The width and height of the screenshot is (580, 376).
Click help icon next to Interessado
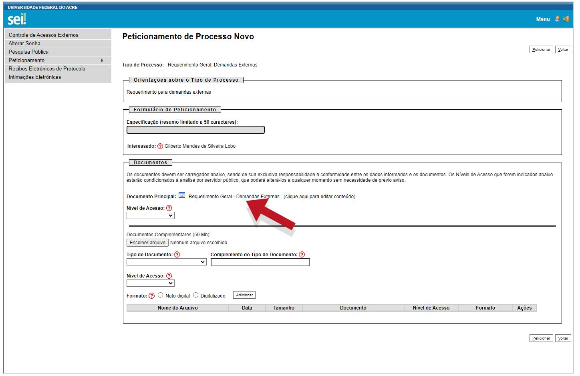pos(160,146)
